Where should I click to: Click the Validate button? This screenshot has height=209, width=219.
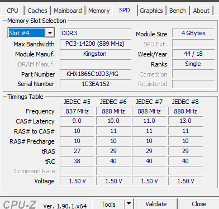click(x=156, y=204)
